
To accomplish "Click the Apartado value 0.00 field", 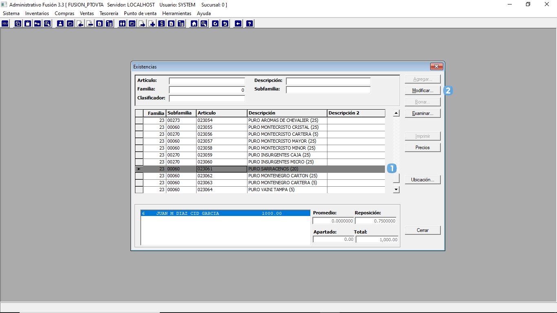I will point(334,240).
